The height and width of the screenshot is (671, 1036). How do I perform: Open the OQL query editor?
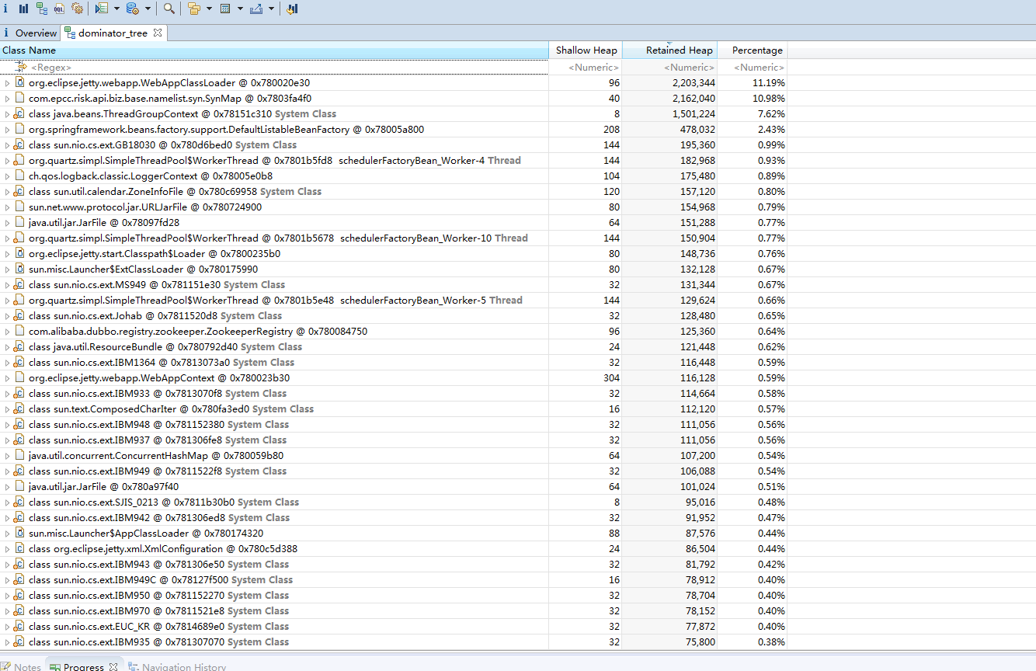(59, 9)
